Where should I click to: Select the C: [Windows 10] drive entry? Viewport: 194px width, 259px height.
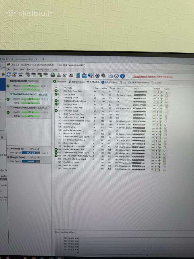(x=29, y=151)
